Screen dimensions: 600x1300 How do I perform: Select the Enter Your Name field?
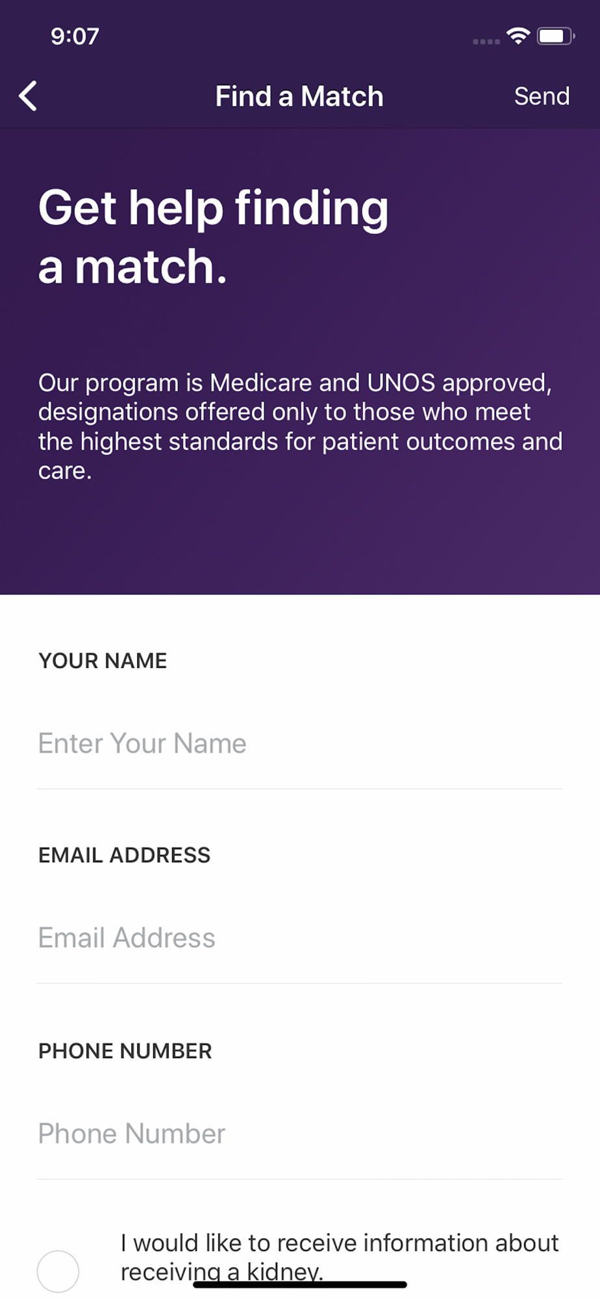point(299,743)
